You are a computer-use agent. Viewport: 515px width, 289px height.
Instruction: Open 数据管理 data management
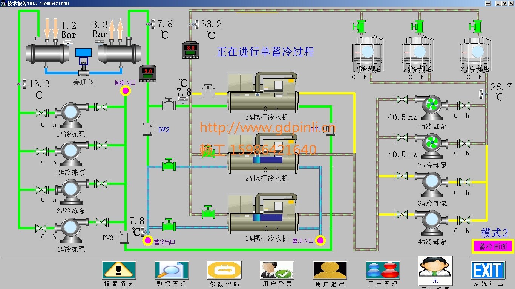pyautogui.click(x=172, y=270)
